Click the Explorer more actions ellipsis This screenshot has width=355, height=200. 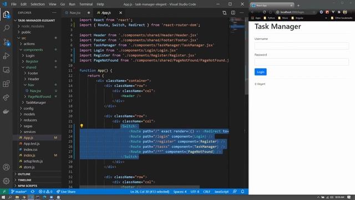click(54, 13)
